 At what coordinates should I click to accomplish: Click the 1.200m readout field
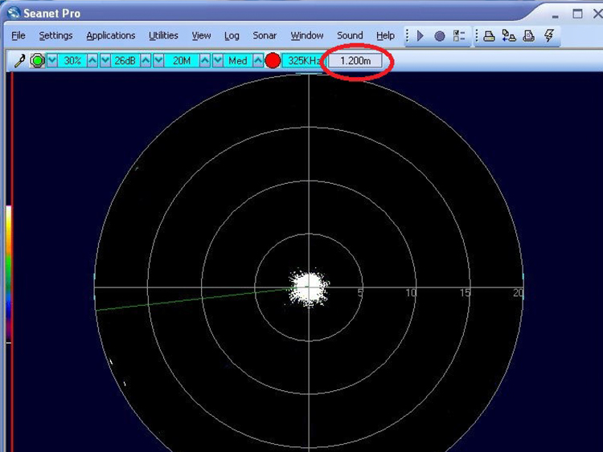[355, 61]
